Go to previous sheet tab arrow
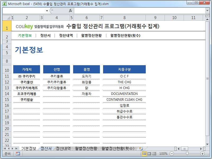212x159 pixels. tap(9, 149)
